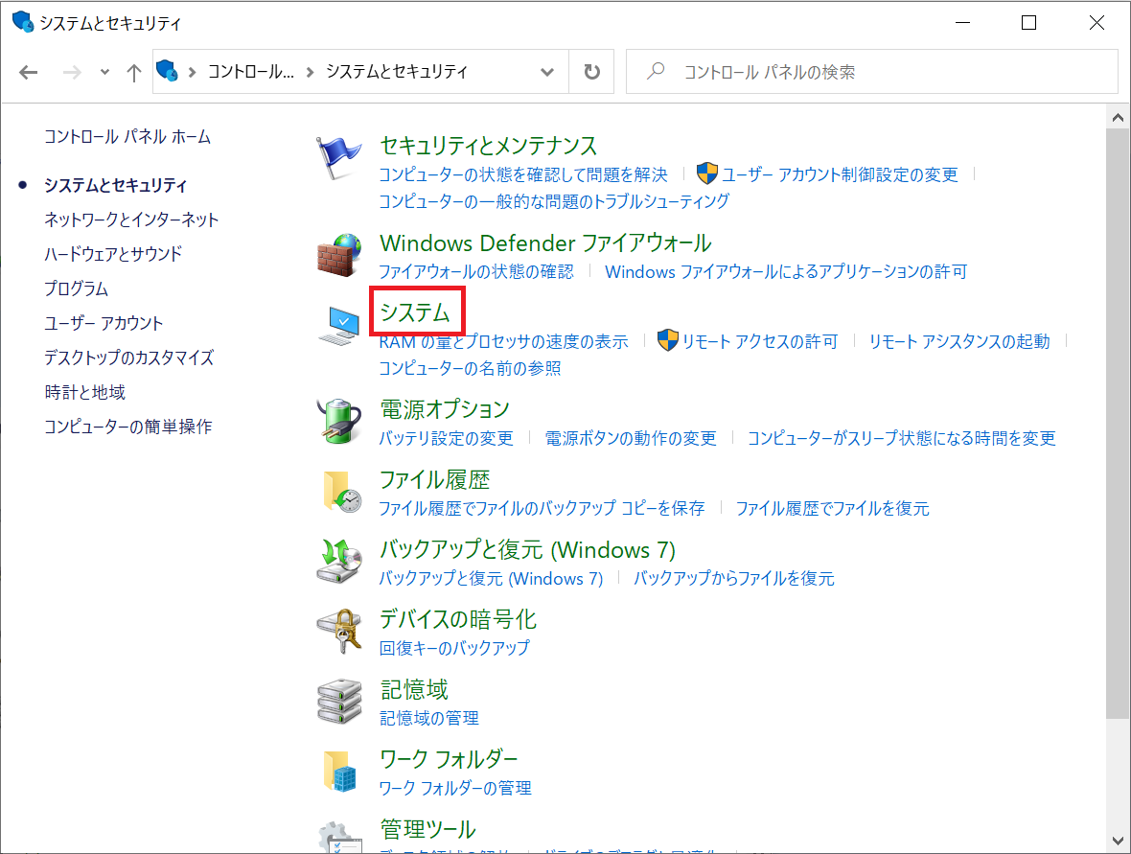Refresh the control panel view

pyautogui.click(x=591, y=72)
